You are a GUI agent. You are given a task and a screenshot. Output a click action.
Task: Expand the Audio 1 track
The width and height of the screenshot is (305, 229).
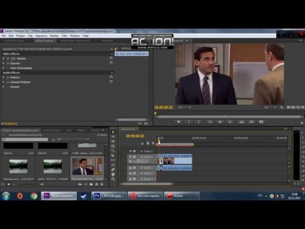coord(142,168)
